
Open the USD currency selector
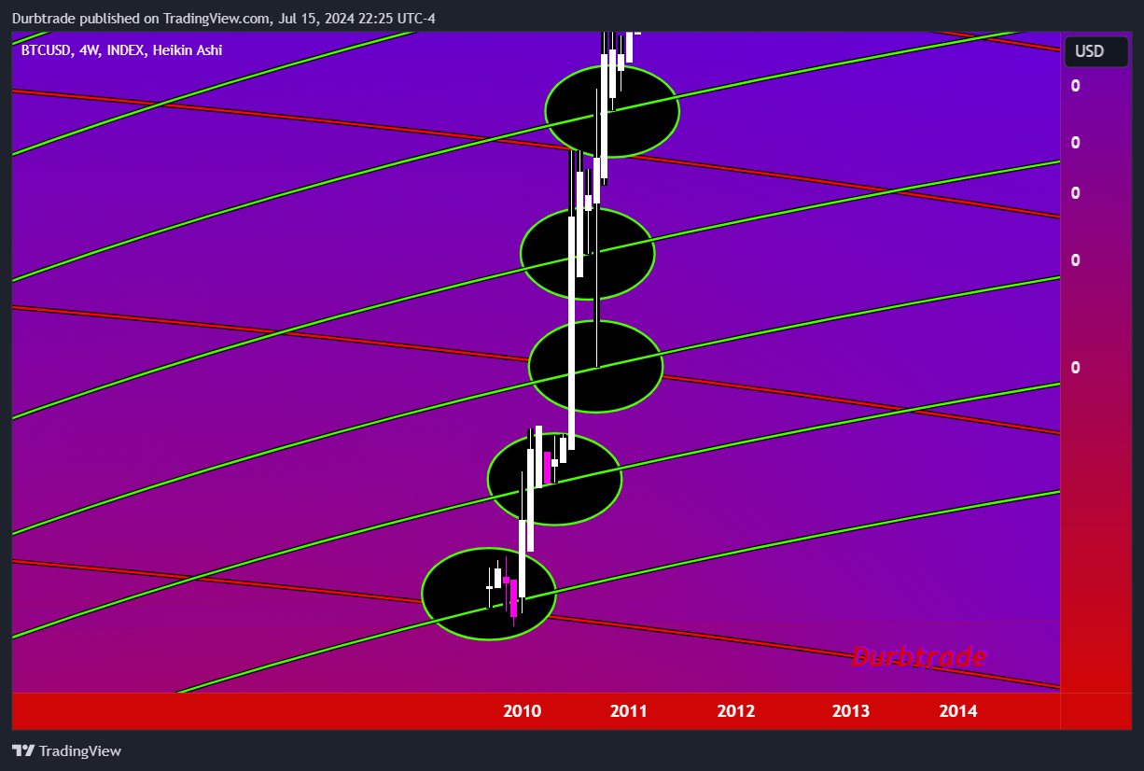coord(1096,51)
